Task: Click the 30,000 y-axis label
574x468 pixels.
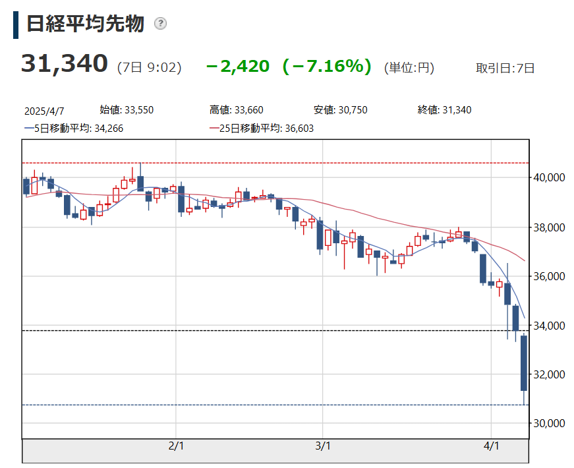Action: point(549,423)
